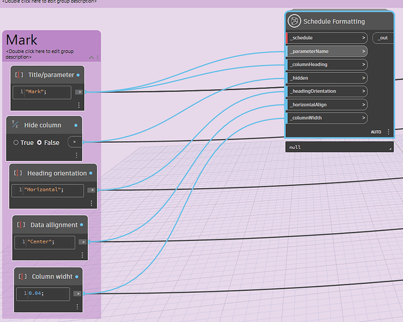Click the output port of Column widht node
Viewport: 403px width, 322px height.
pyautogui.click(x=77, y=294)
